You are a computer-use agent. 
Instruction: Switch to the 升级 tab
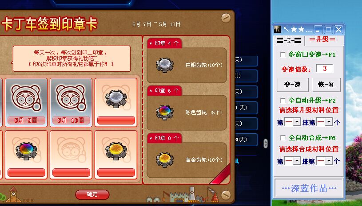[x=322, y=39]
